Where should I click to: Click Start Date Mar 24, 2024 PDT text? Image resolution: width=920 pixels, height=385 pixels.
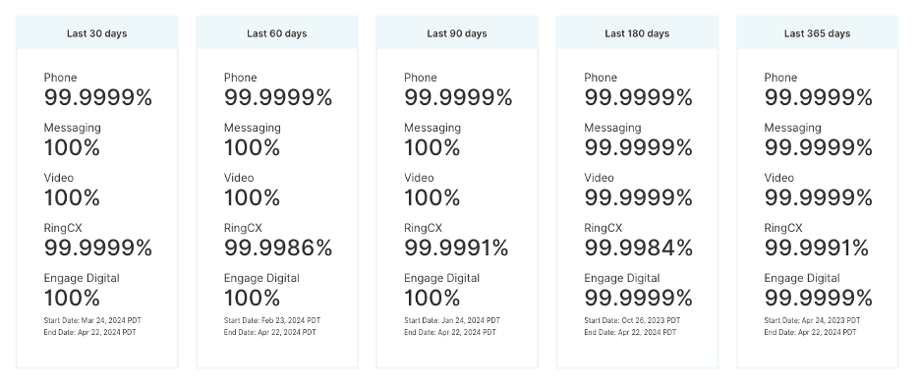(92, 320)
